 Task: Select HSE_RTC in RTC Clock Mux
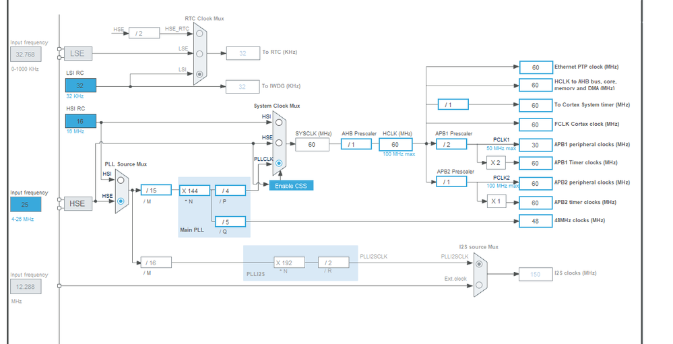point(199,34)
